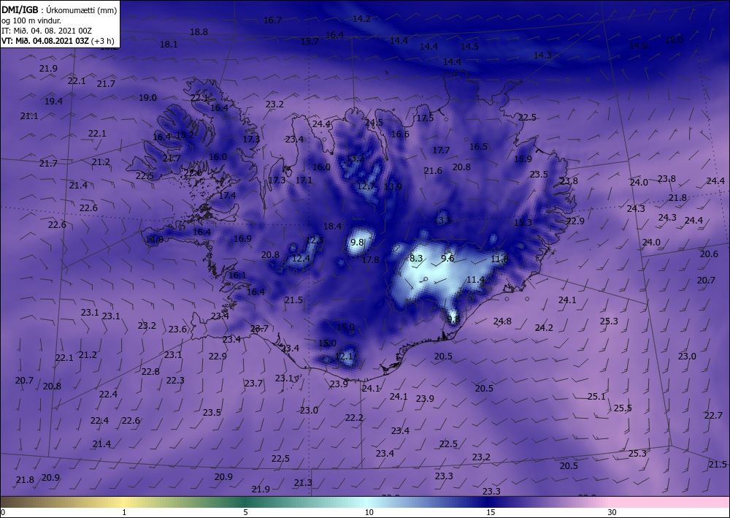This screenshot has height=518, width=730.
Task: Click the map value 22.2 south of Iceland
Action: [x=354, y=417]
